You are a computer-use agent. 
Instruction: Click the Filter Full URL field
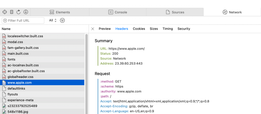pos(23,20)
